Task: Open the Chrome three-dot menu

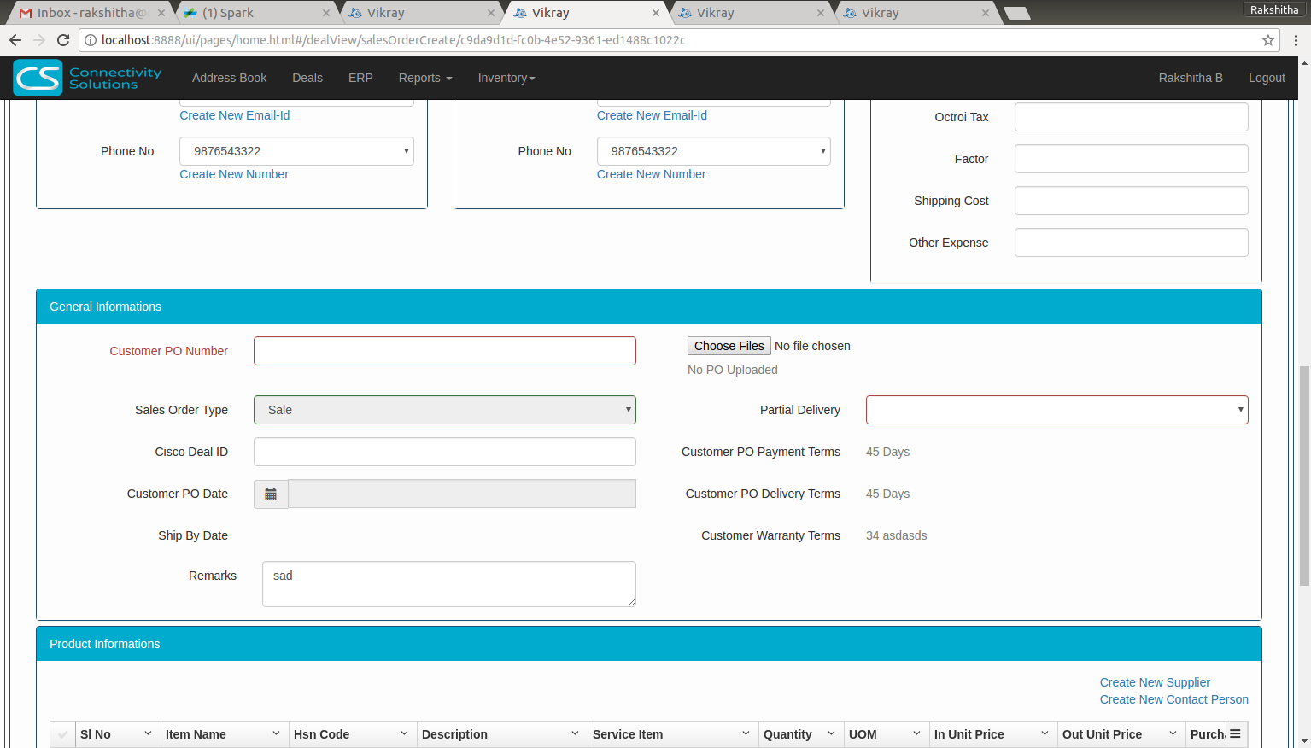Action: 1296,40
